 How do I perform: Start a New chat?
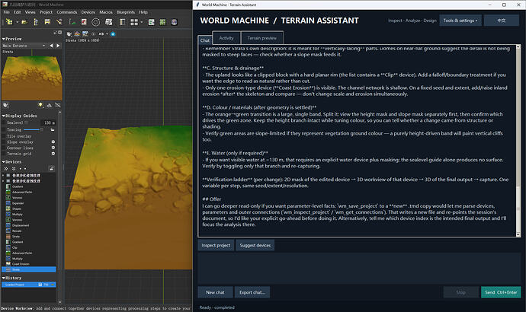pyautogui.click(x=215, y=292)
